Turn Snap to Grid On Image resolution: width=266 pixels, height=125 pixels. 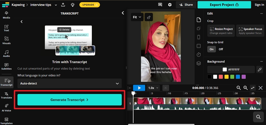coord(212,49)
